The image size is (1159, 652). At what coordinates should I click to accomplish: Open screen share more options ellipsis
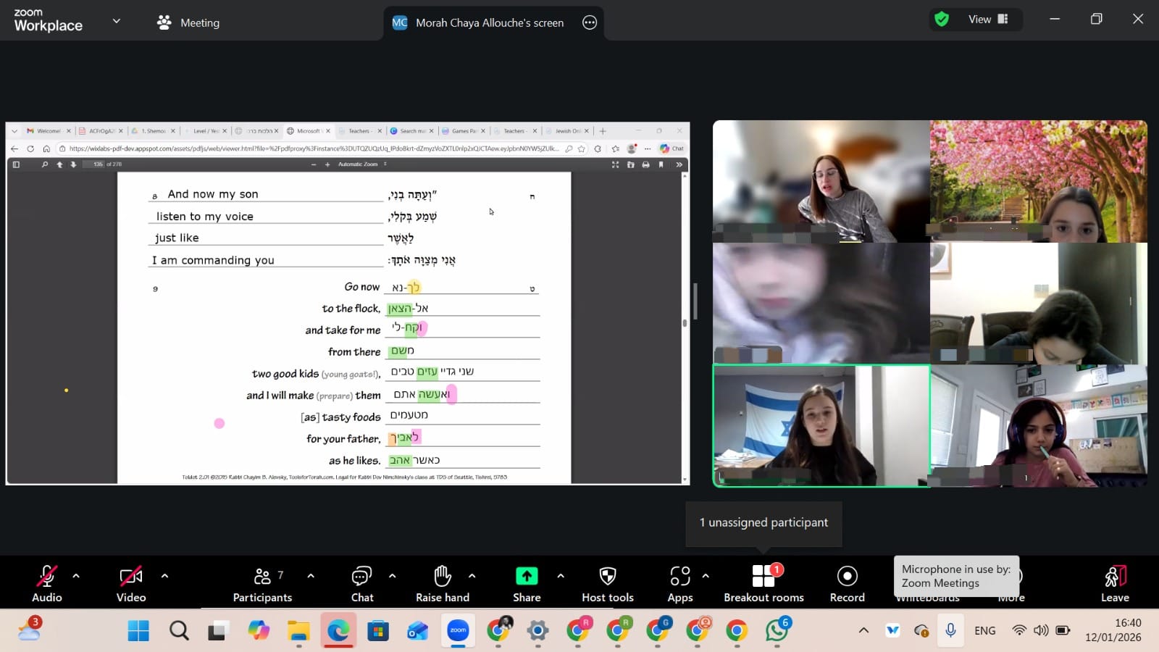coord(590,22)
